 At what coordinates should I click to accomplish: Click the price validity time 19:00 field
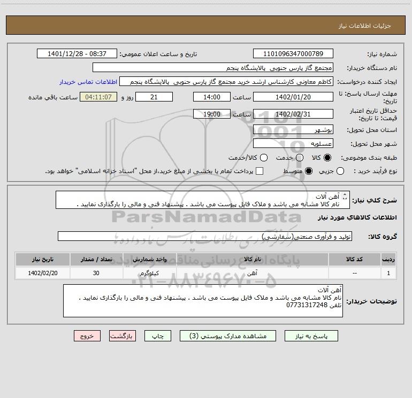(x=212, y=114)
